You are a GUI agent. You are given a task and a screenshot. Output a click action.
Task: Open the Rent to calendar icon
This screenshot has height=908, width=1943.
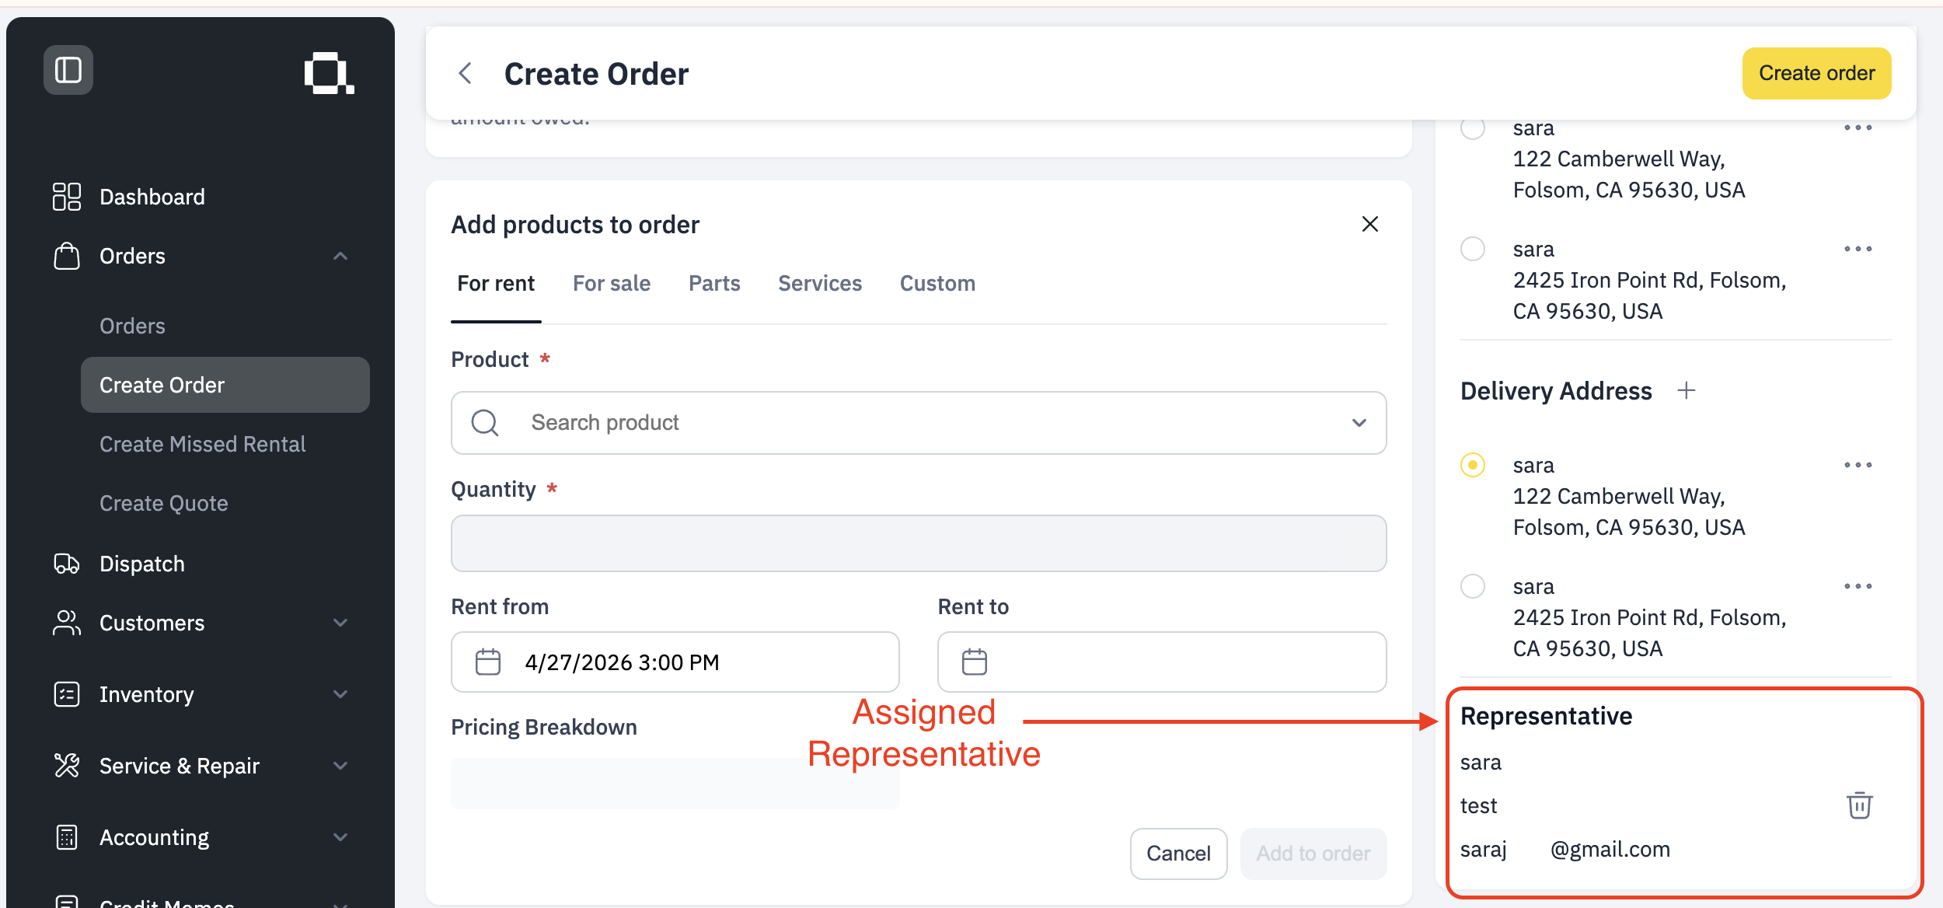click(974, 662)
